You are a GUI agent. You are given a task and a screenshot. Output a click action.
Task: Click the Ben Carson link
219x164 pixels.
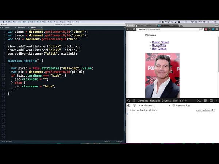[x=159, y=49]
